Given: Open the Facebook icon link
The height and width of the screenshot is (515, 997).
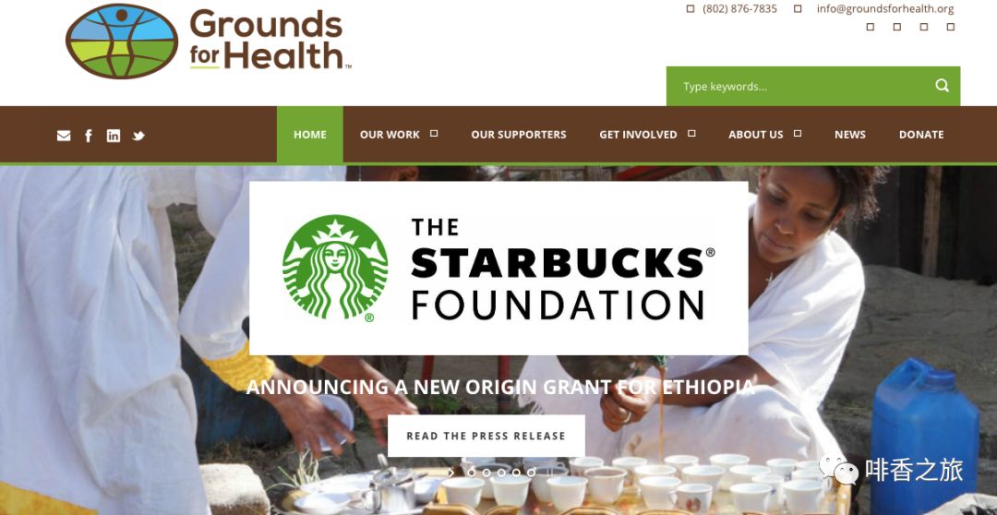Looking at the screenshot, I should click(89, 136).
